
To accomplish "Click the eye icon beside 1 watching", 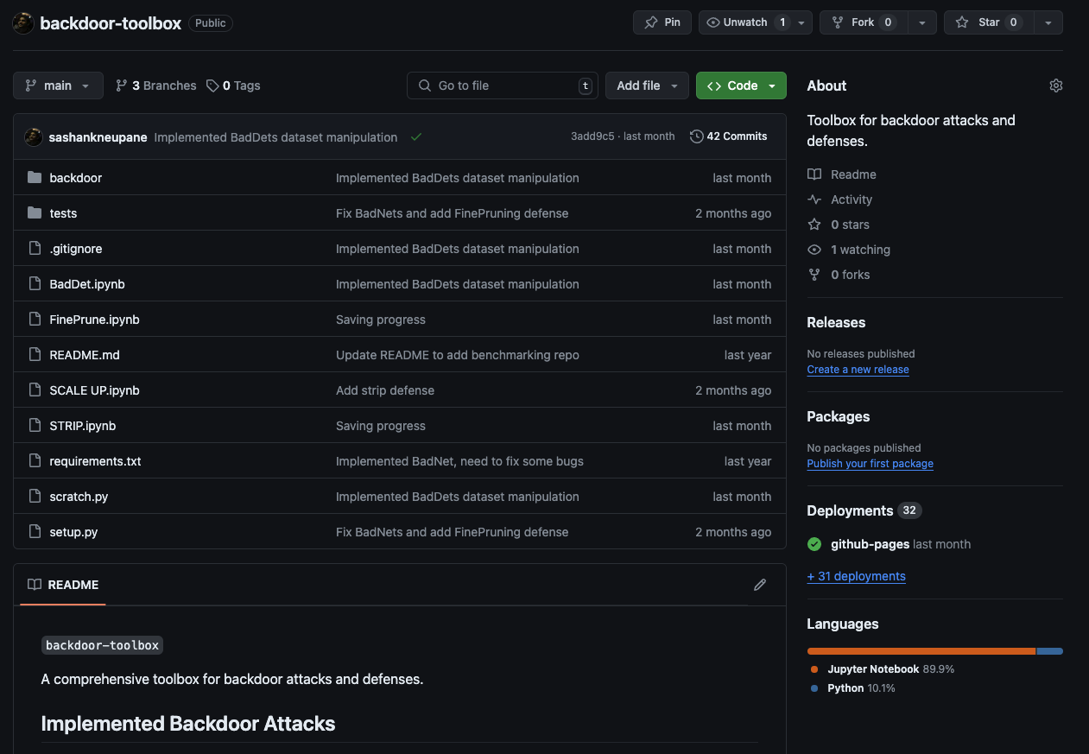I will pyautogui.click(x=814, y=250).
